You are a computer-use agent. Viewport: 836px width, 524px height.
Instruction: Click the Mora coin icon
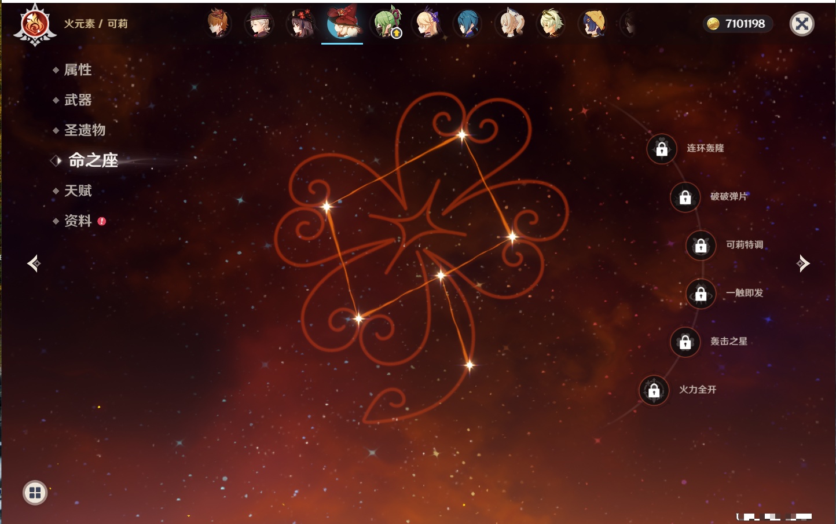coord(713,24)
